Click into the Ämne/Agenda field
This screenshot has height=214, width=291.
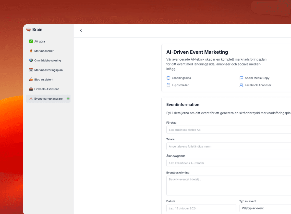(229, 163)
